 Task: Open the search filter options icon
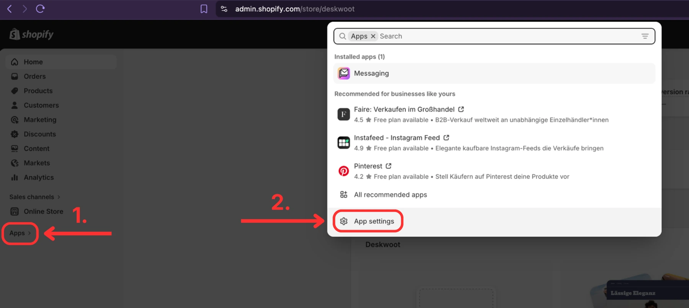(x=645, y=36)
